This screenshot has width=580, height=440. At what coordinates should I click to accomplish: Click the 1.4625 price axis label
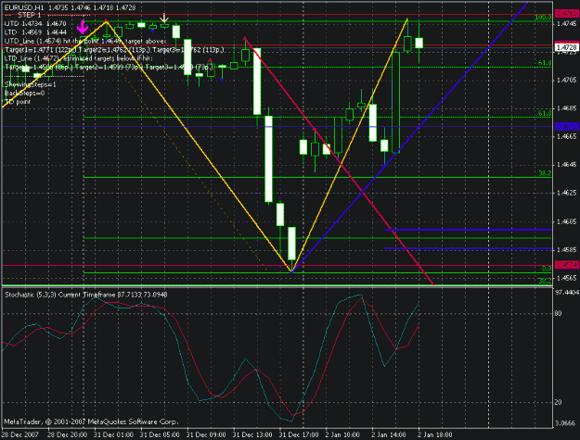566,193
